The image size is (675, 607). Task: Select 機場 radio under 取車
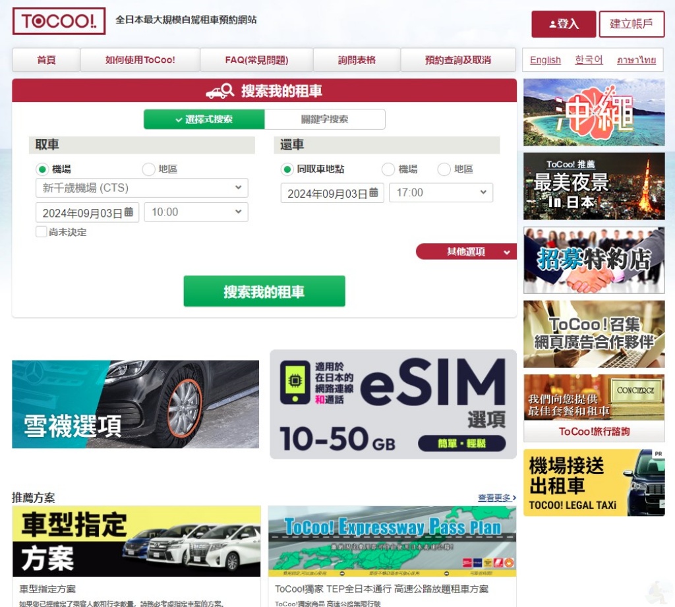pos(42,169)
